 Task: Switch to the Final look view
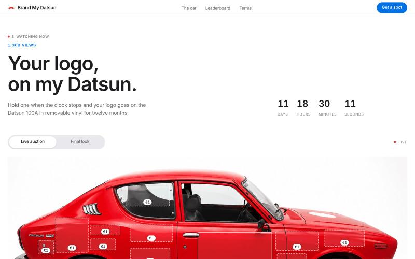point(80,142)
